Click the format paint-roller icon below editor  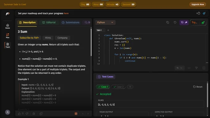(x=196, y=68)
